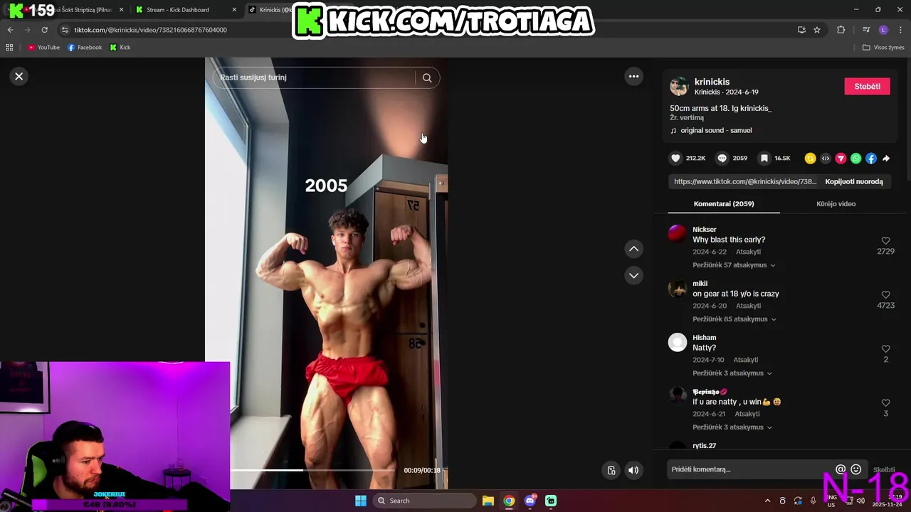Open File Explorer from the taskbar
Image resolution: width=911 pixels, height=512 pixels.
[x=488, y=501]
